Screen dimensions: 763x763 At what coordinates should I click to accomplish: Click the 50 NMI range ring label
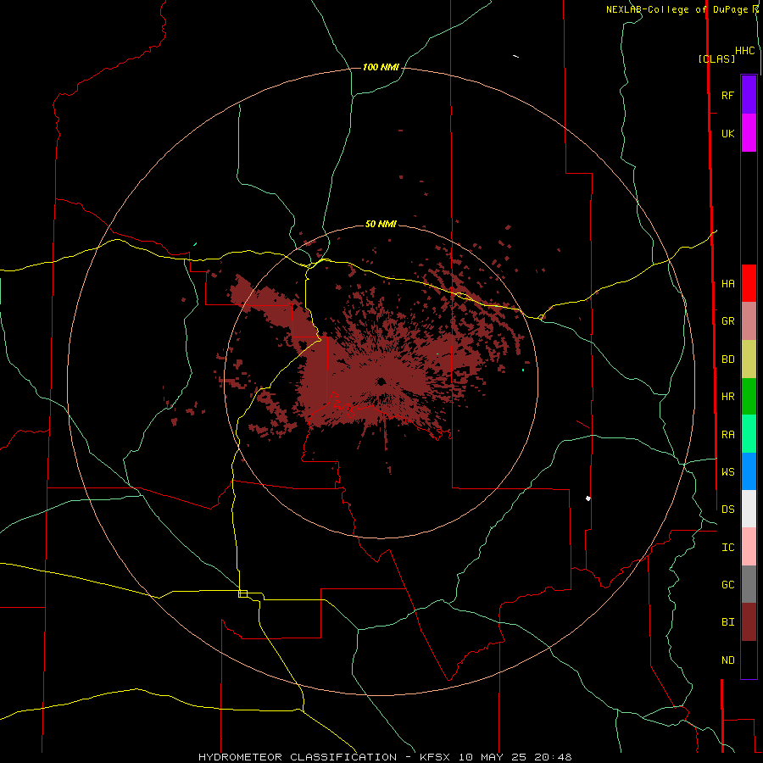[381, 224]
